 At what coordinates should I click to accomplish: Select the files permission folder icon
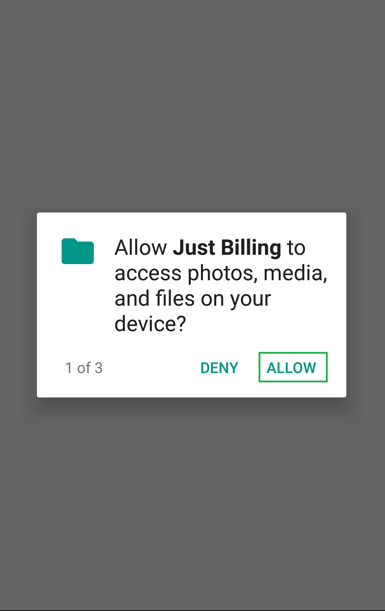78,251
